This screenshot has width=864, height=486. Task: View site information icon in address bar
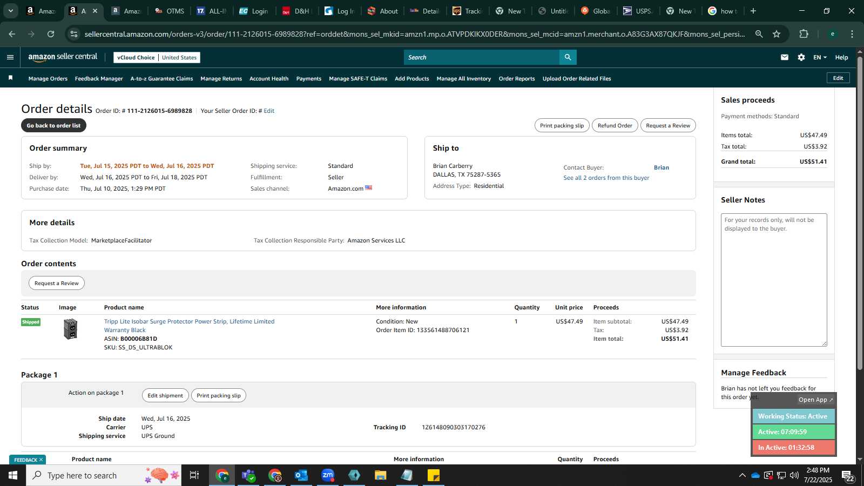74,34
